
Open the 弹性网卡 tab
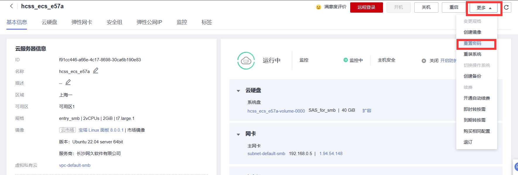coord(82,22)
